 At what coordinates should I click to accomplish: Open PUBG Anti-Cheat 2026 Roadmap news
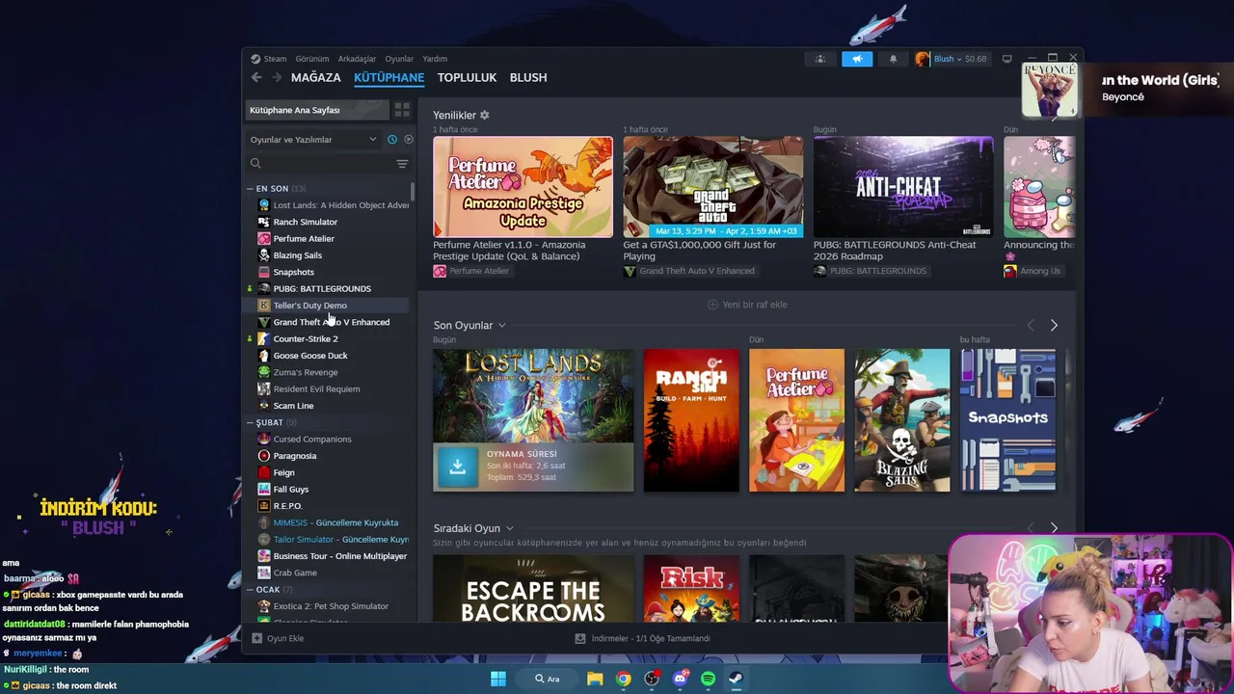903,187
